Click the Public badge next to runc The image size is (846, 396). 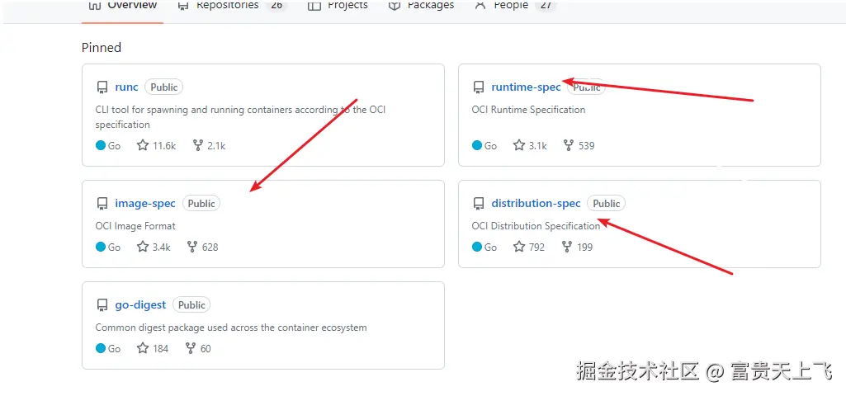(x=164, y=87)
